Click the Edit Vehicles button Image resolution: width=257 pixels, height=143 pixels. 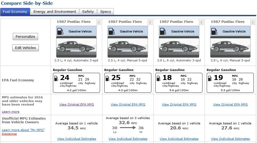pyautogui.click(x=26, y=48)
